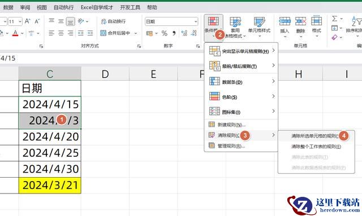Open 套用表格格式 format as table
Screen dimensions: 362x216
(x=235, y=28)
